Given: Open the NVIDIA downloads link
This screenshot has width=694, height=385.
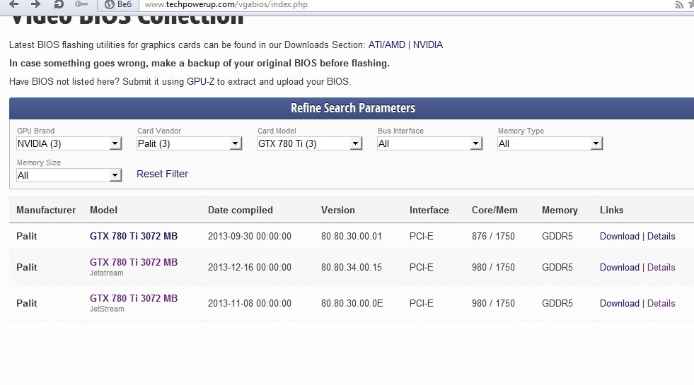Looking at the screenshot, I should (427, 45).
